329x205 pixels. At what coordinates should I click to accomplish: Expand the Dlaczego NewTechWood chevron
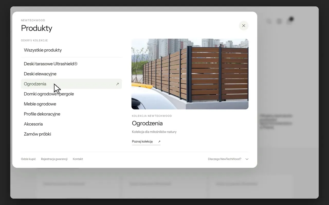point(247,159)
